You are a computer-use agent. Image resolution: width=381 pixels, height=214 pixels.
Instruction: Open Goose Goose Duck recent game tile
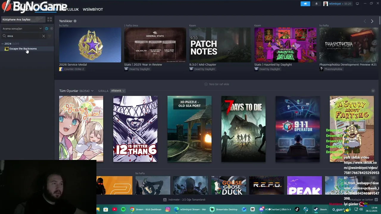(x=229, y=185)
